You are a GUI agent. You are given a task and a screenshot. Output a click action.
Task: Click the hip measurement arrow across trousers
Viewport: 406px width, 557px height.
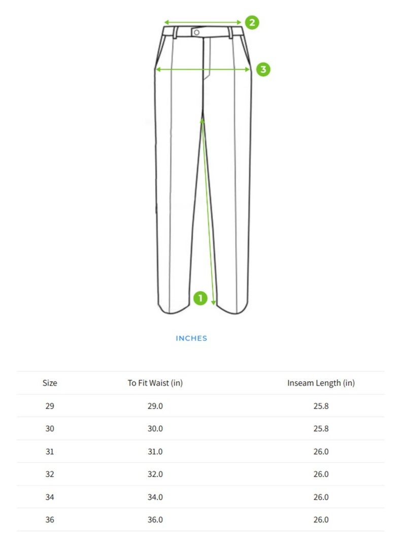[x=203, y=69]
